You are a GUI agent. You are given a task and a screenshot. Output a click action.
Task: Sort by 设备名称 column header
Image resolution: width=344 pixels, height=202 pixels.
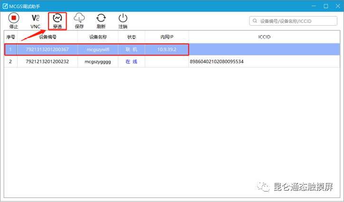pos(98,37)
